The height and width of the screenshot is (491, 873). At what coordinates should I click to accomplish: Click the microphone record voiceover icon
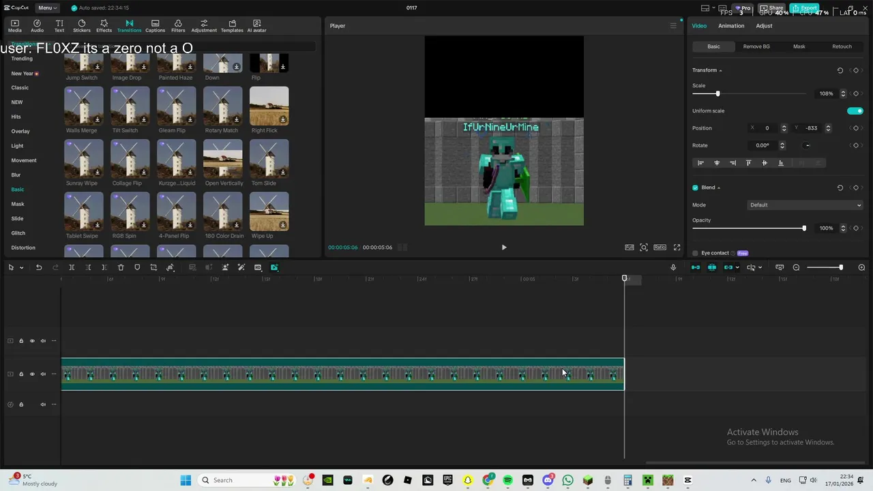[673, 267]
